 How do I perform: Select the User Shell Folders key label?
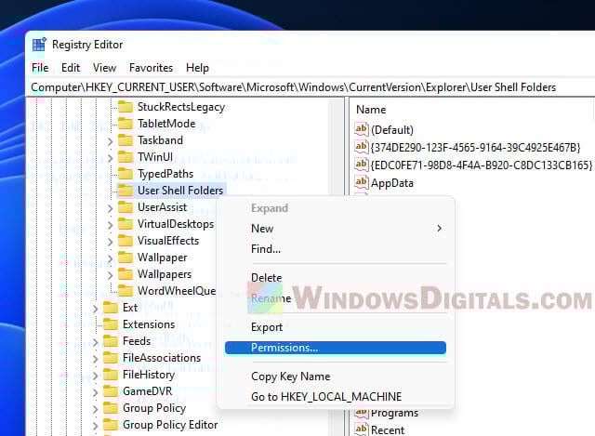(180, 191)
